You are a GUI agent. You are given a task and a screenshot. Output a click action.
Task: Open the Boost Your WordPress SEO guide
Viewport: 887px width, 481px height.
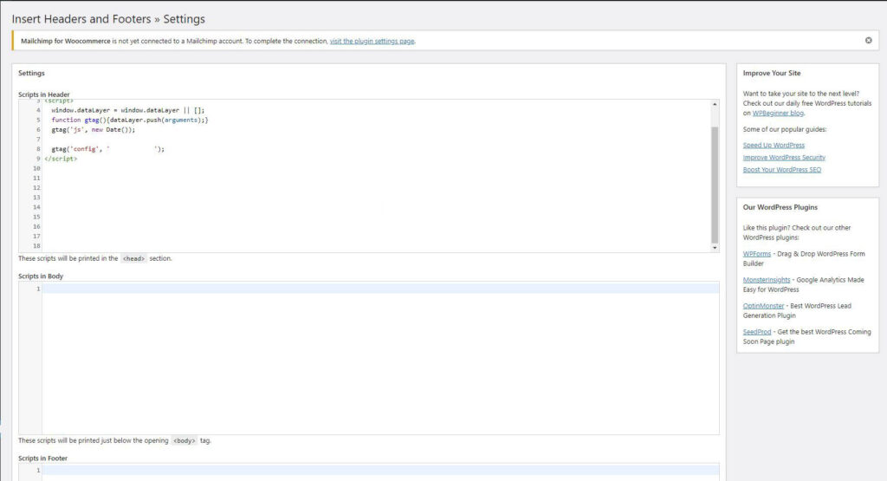[782, 170]
